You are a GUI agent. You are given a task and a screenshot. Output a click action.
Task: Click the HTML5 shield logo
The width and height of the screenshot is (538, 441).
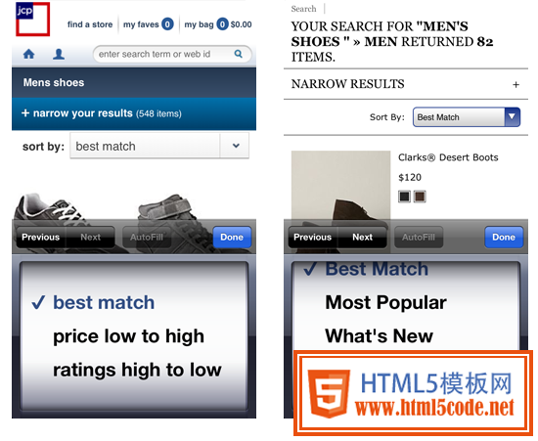pos(329,394)
